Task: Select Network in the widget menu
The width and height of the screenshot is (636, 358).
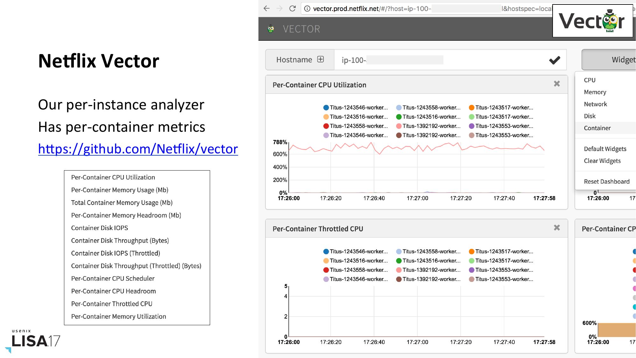Action: pos(595,104)
